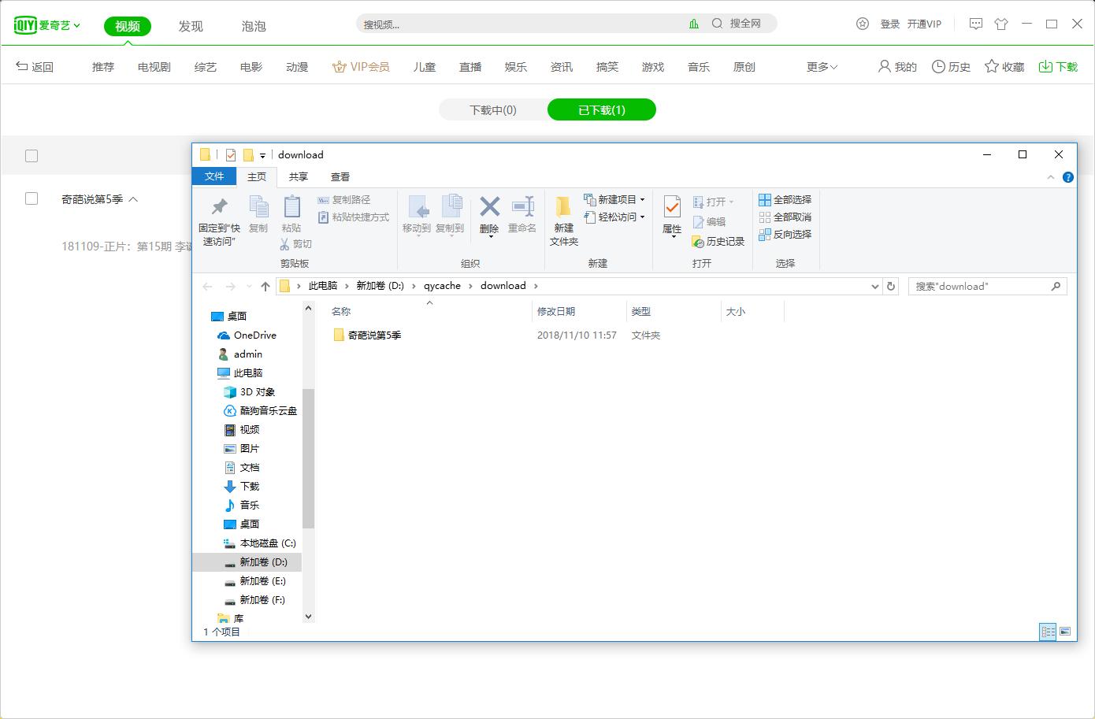1095x719 pixels.
Task: Open 我的 with the person icon
Action: (895, 66)
